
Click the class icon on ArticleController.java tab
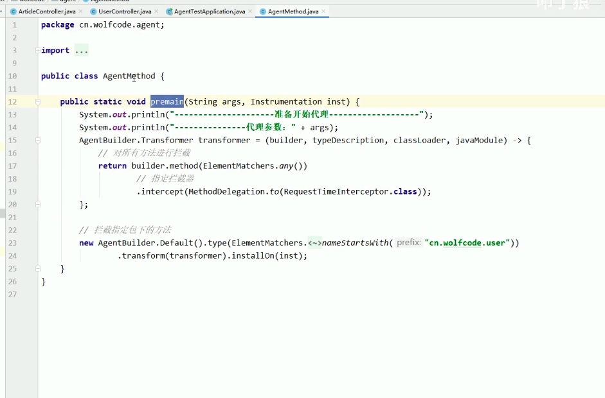point(14,12)
